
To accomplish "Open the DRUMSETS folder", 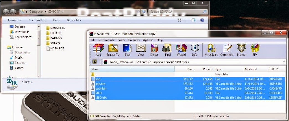I will tap(55, 28).
